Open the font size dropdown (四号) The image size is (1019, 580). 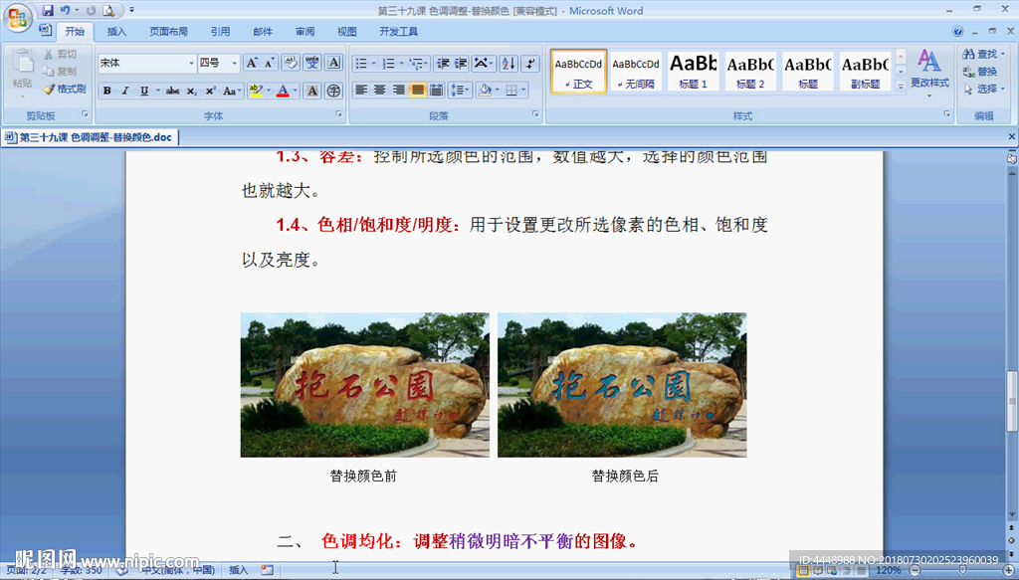pos(235,63)
